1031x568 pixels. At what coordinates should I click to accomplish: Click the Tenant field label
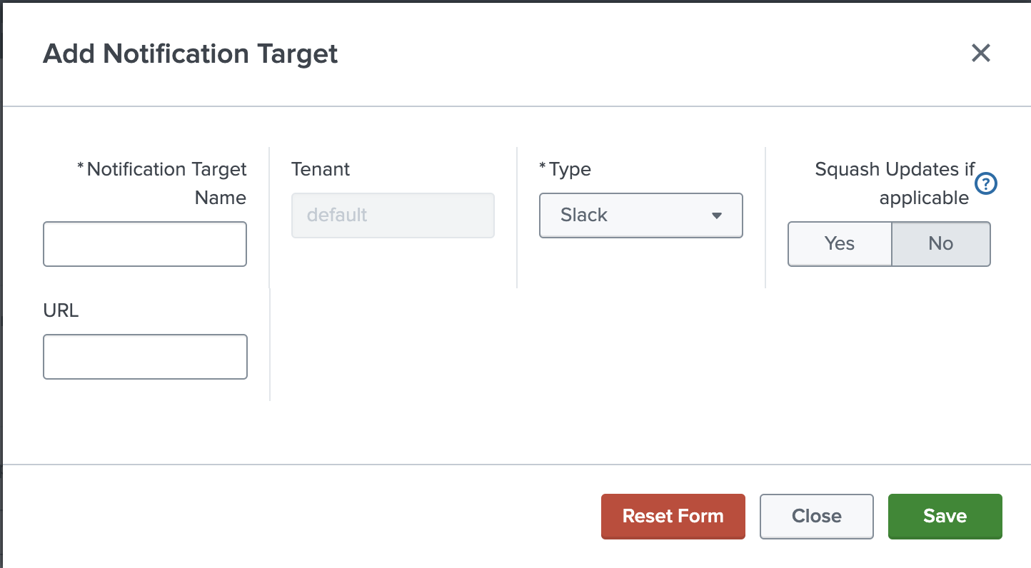321,169
